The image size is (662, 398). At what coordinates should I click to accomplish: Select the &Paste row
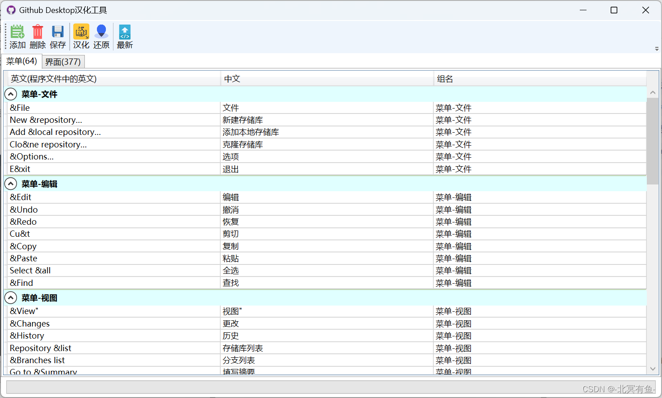pos(327,258)
